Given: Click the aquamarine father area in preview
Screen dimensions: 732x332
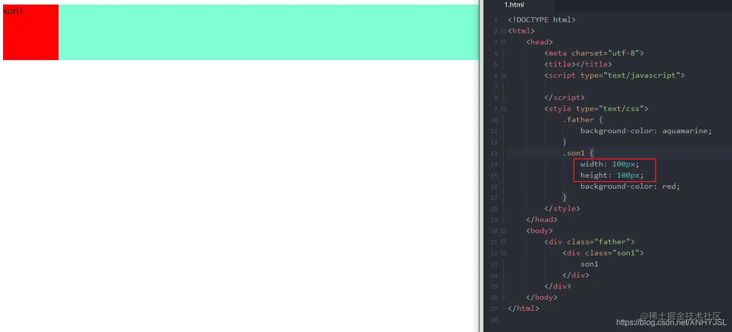Looking at the screenshot, I should (268, 32).
